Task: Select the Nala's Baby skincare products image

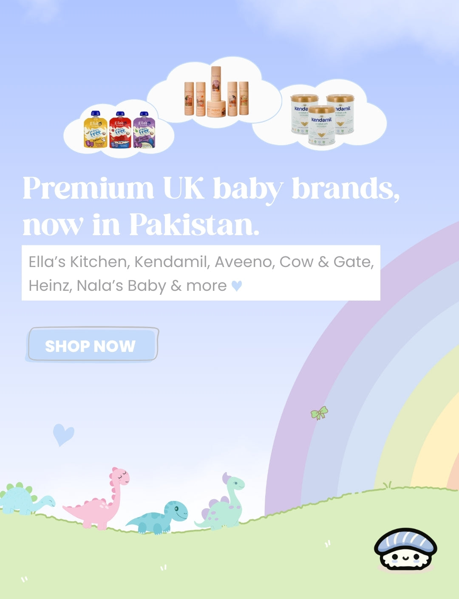Action: click(216, 92)
